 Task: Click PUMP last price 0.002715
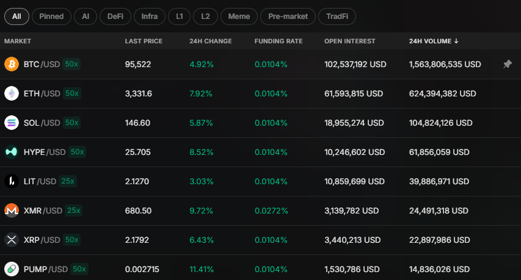[142, 269]
